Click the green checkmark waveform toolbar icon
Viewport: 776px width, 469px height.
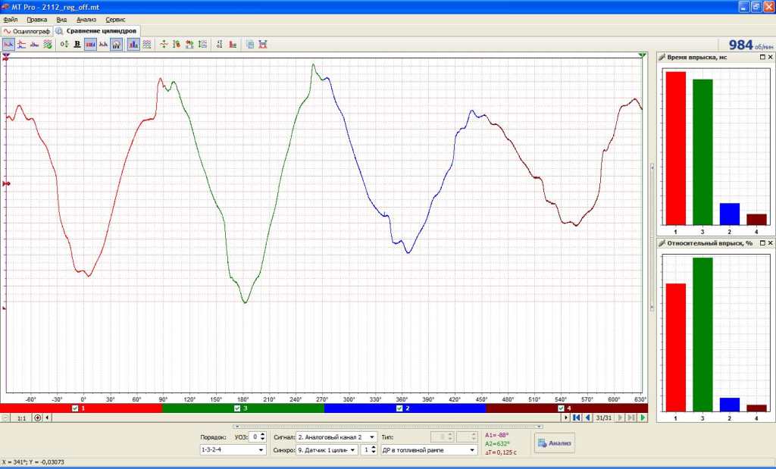[x=48, y=45]
